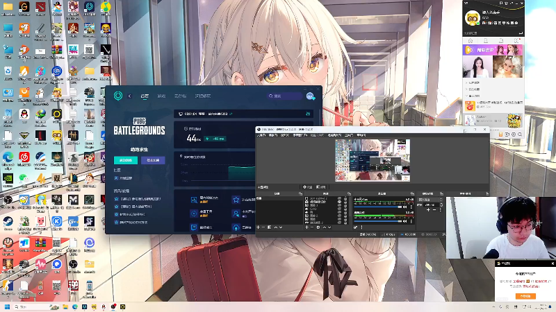Mute the desktop audio channel speaker icon
Screen dimensions: 556x312
(405, 221)
